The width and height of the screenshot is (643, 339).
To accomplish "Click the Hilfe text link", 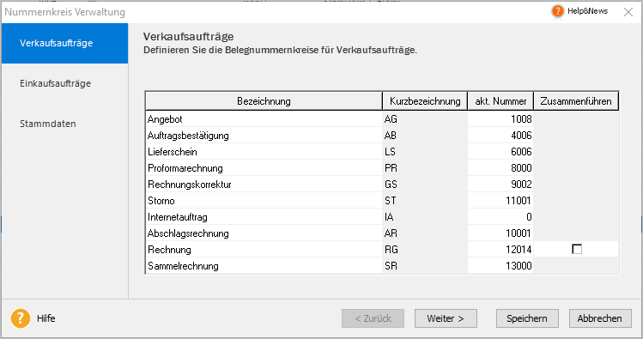I will [46, 318].
